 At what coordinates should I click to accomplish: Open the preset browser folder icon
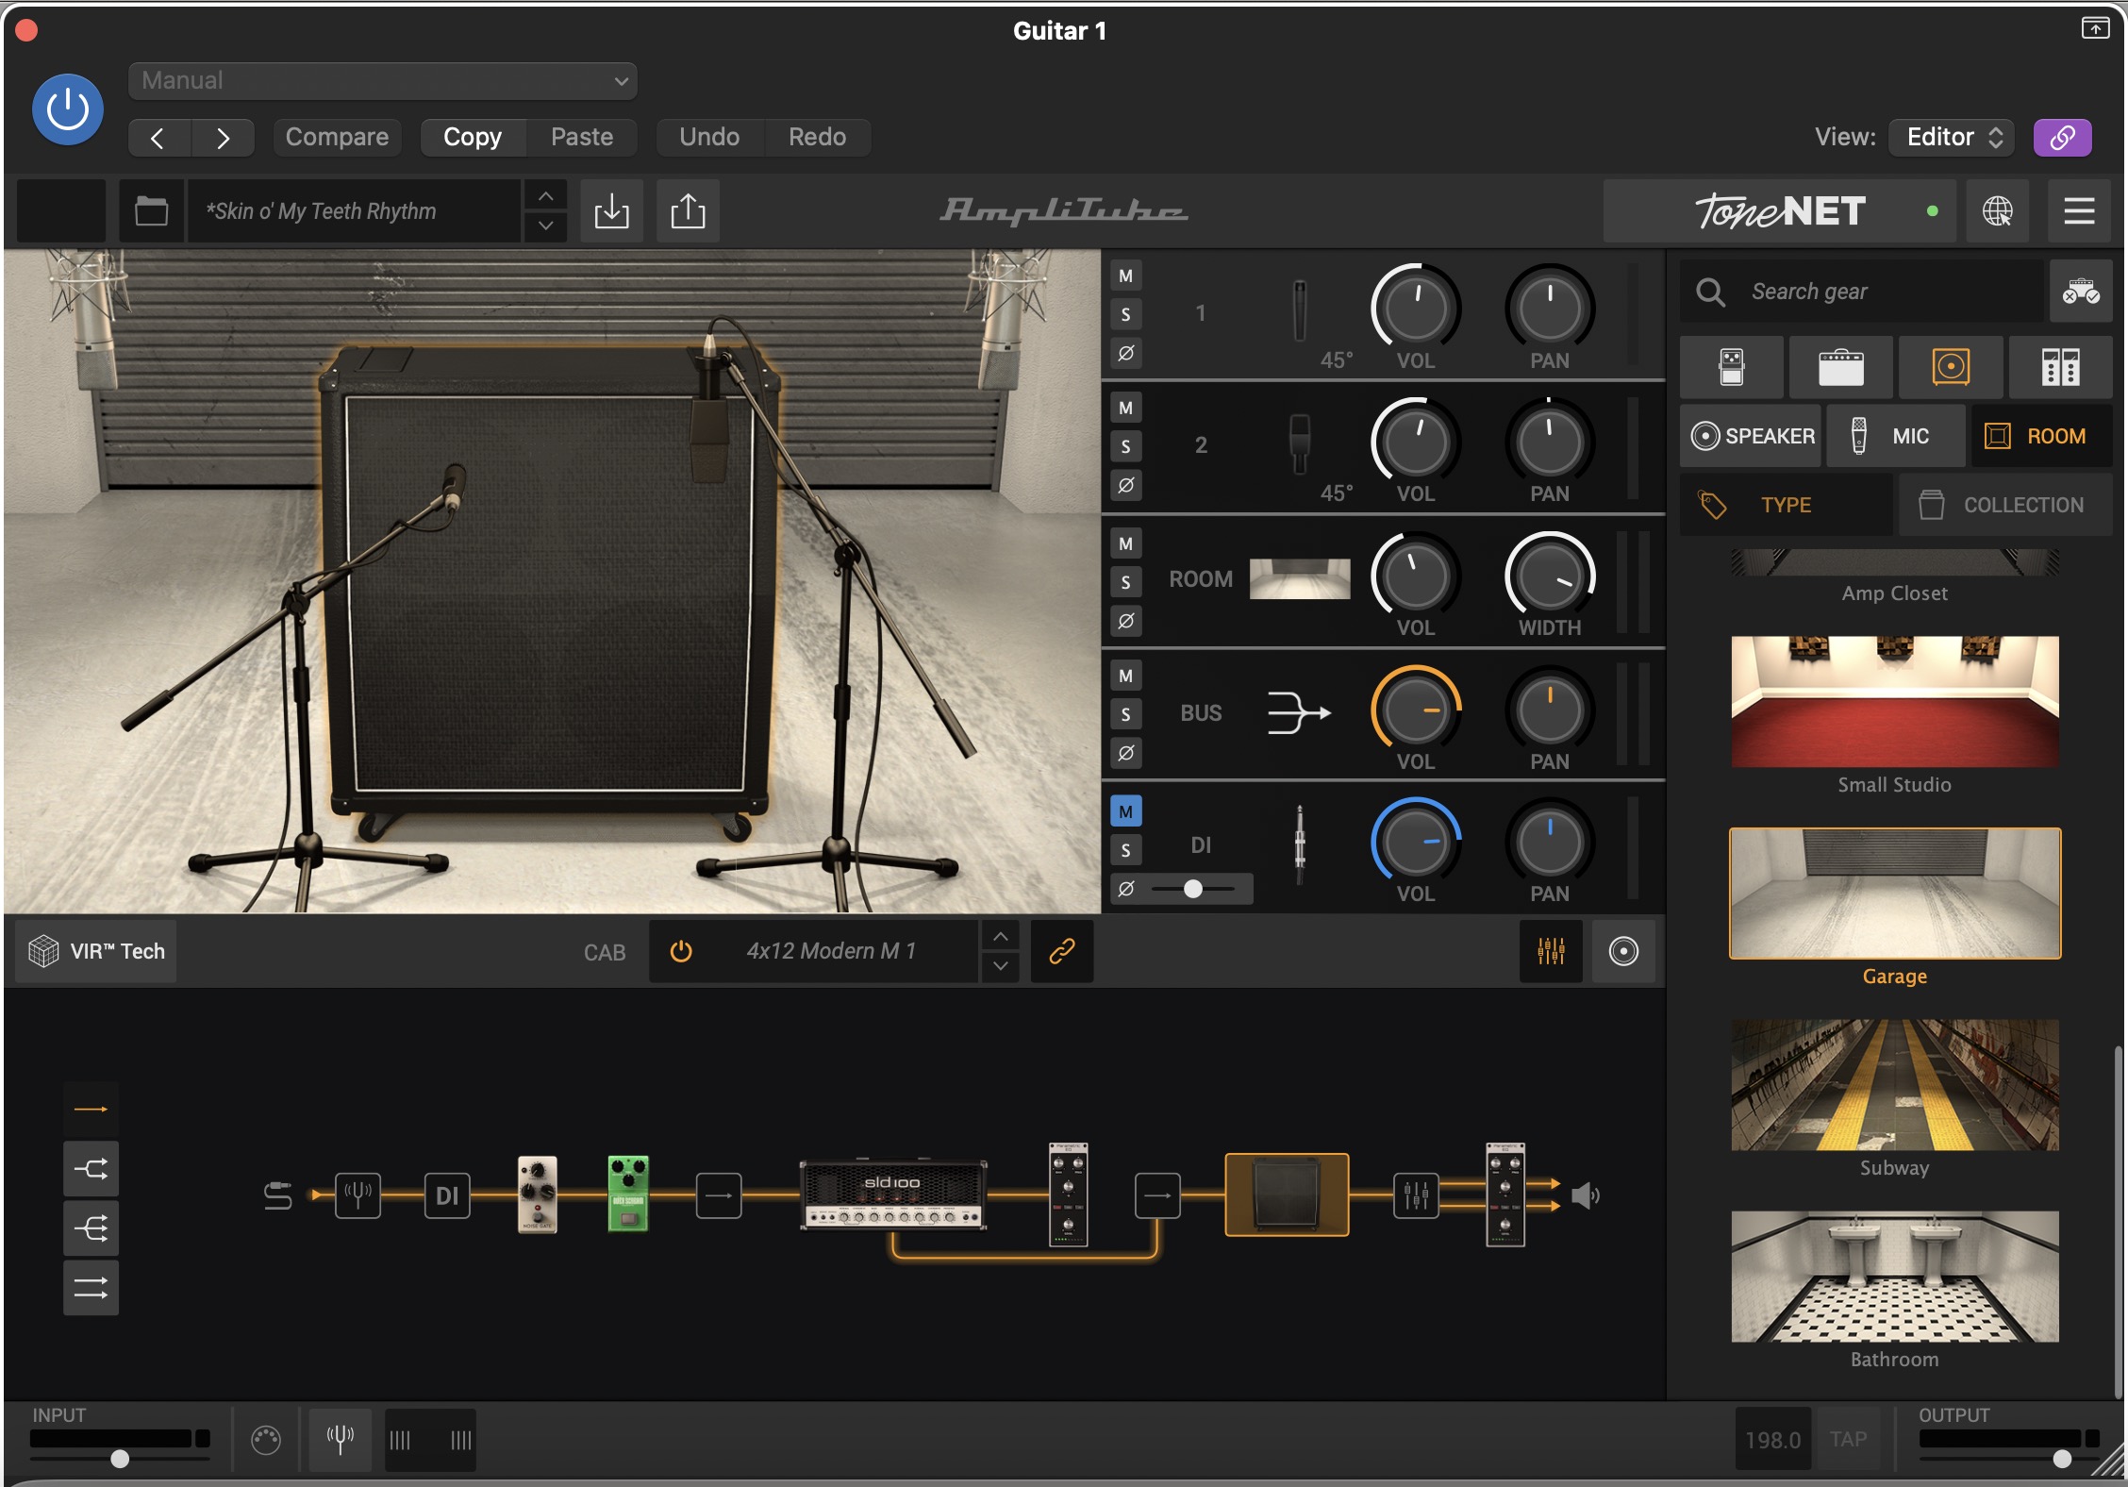tap(151, 210)
